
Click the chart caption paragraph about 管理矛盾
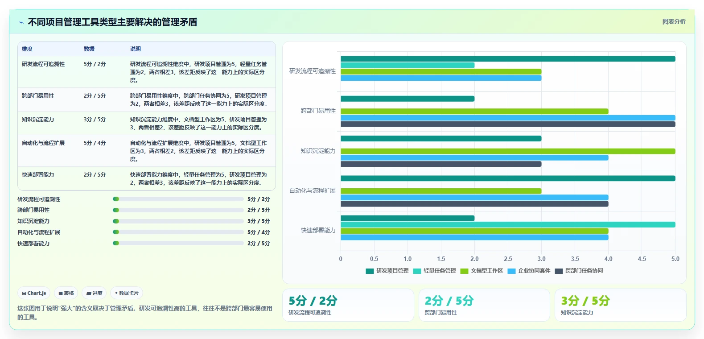[145, 313]
